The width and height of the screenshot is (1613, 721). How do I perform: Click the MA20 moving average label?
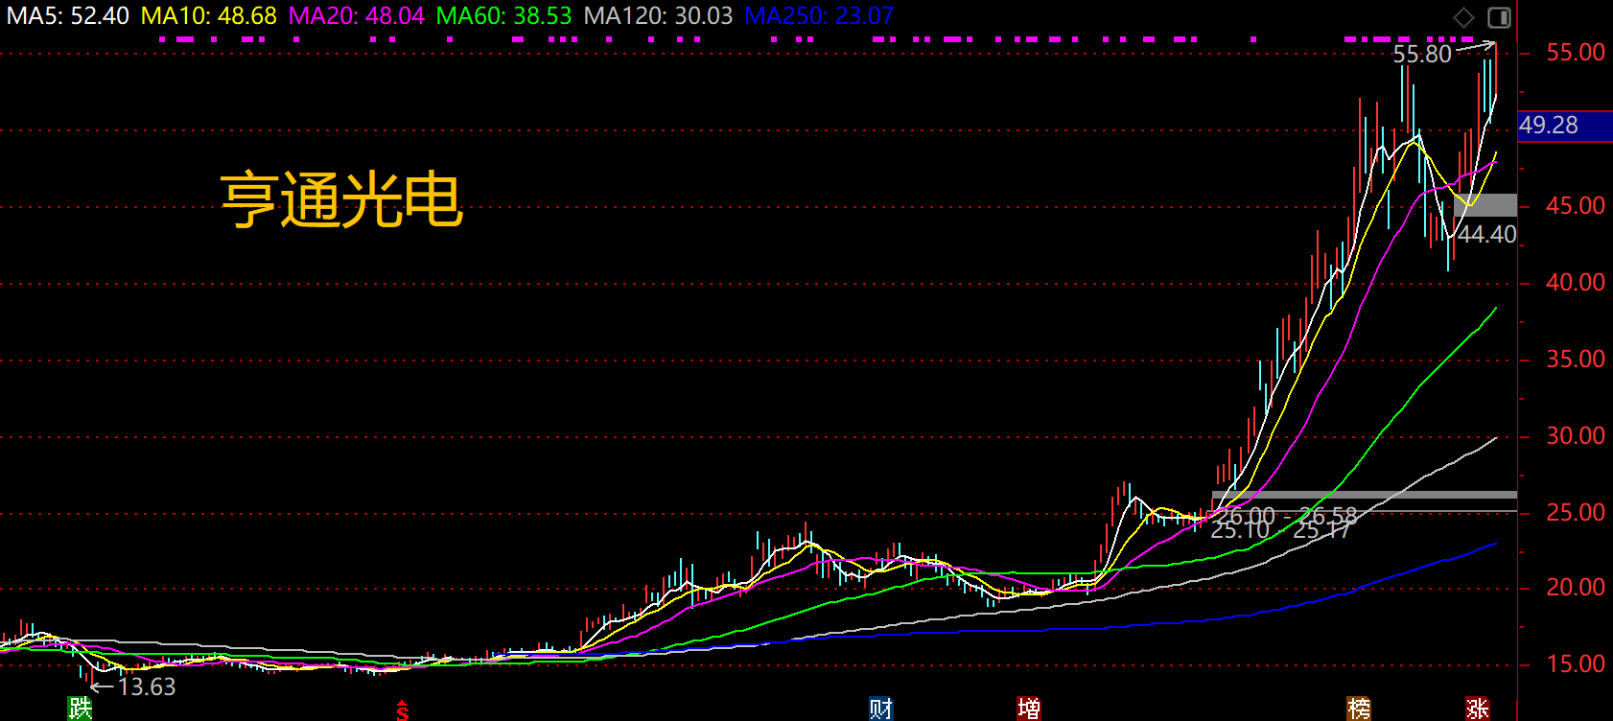356,16
